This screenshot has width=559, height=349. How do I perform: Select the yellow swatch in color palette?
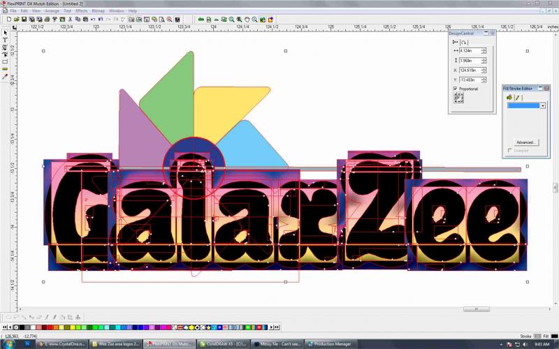click(x=73, y=327)
